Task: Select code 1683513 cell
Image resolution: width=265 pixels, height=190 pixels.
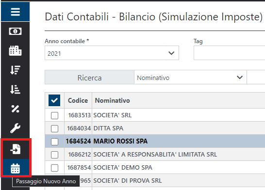Action: 80,115
